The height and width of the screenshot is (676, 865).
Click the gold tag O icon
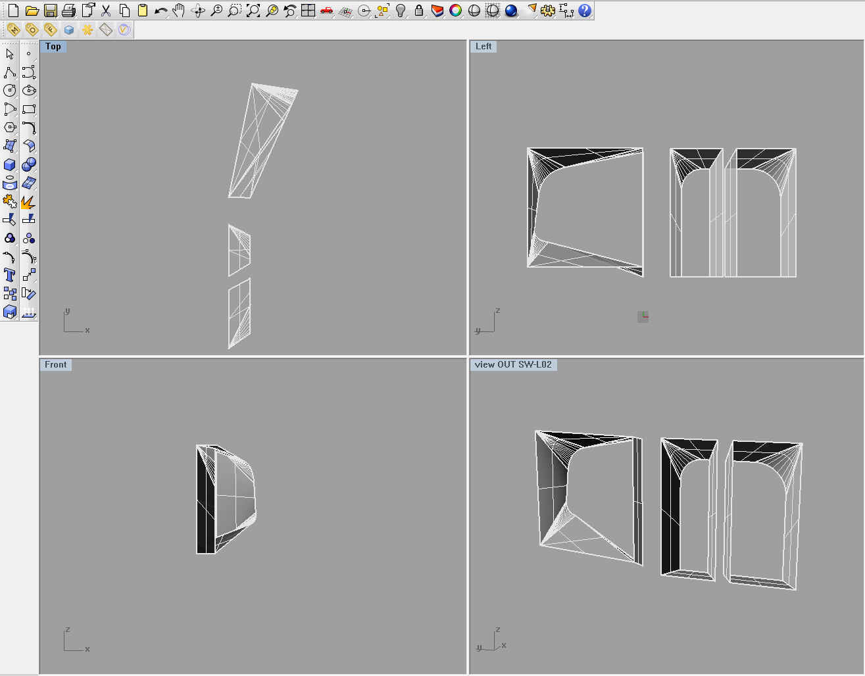(32, 30)
